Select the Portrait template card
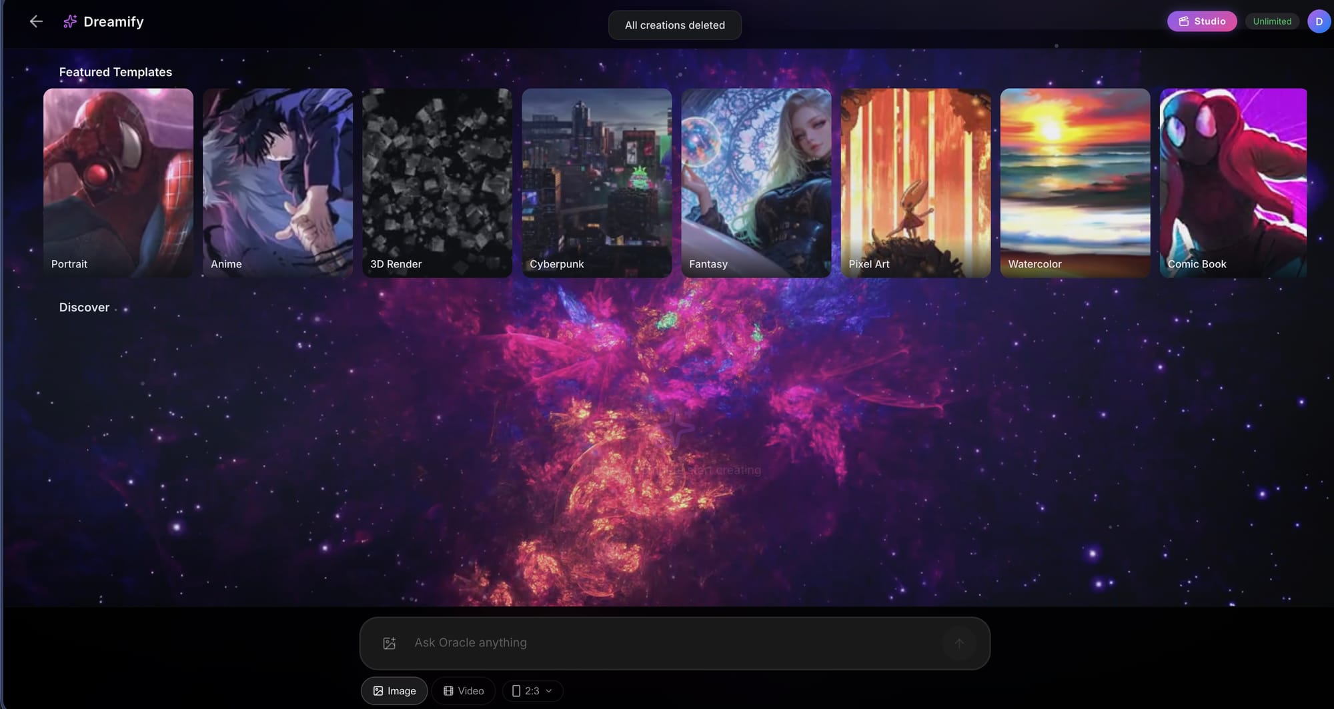1334x709 pixels. click(x=118, y=183)
